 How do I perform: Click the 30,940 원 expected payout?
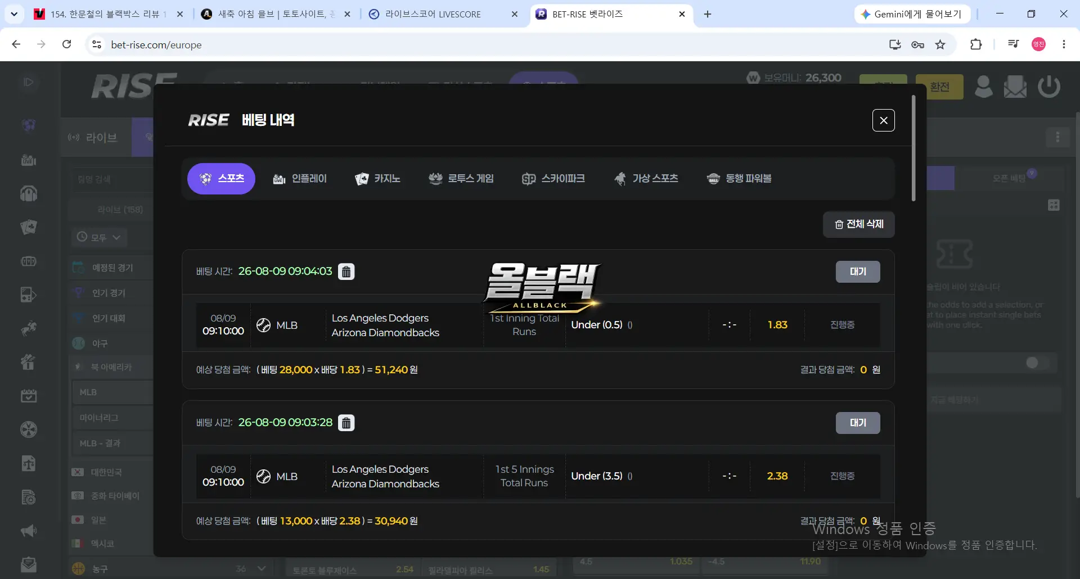click(397, 521)
